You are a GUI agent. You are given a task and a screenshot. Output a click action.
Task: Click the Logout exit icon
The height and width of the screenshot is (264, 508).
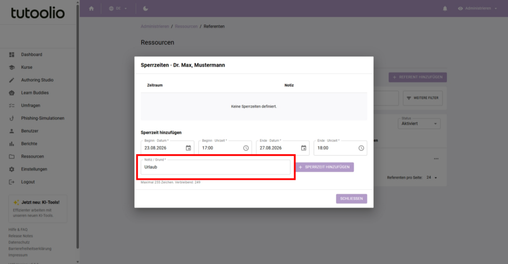coord(12,182)
